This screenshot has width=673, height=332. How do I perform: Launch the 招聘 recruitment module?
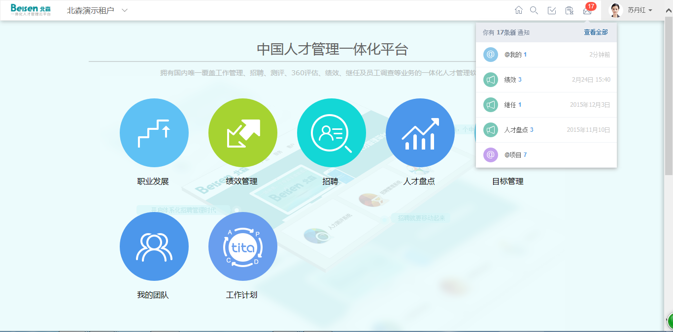tap(331, 133)
